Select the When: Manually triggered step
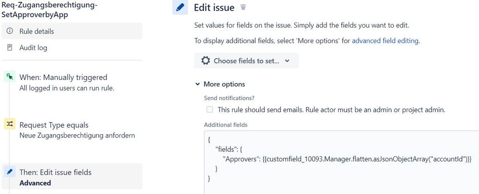The width and height of the screenshot is (479, 194). click(72, 82)
